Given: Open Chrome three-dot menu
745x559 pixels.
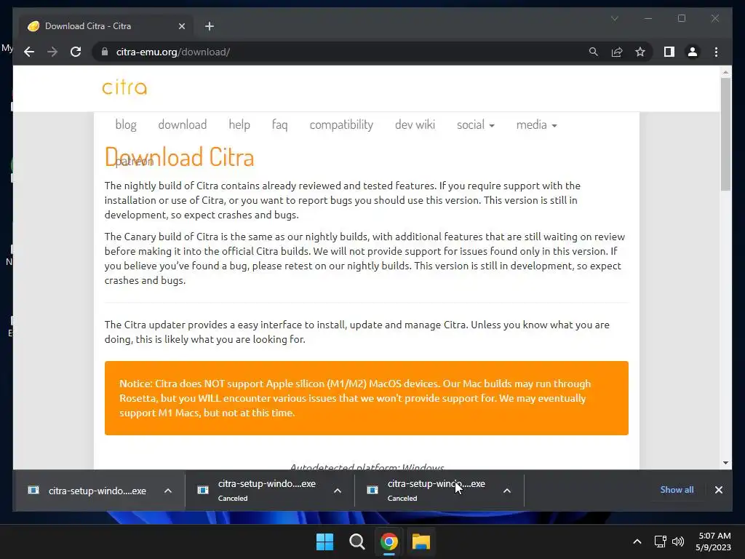Looking at the screenshot, I should pos(716,52).
